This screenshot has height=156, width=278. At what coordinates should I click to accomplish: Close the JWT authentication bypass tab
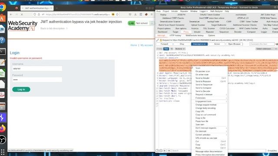[51, 8]
